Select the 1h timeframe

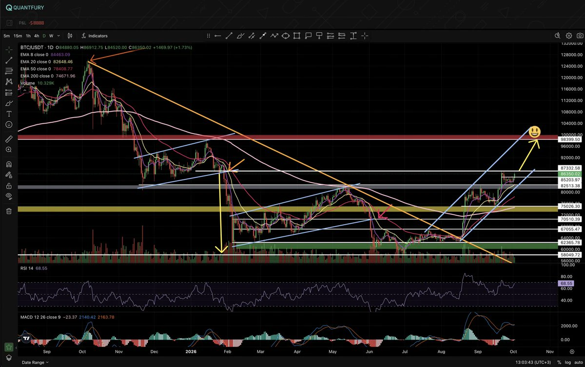[x=28, y=36]
